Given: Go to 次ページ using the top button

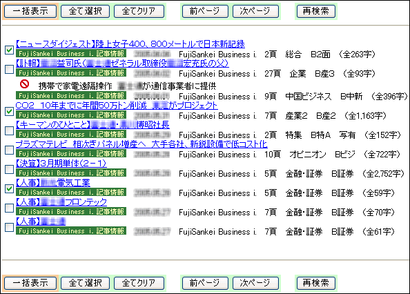Looking at the screenshot, I should pyautogui.click(x=255, y=11).
